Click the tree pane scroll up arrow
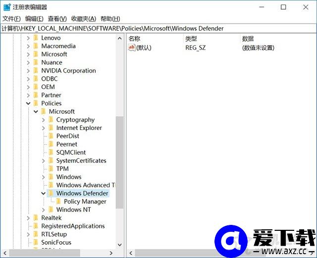The width and height of the screenshot is (317, 258). coord(120,38)
